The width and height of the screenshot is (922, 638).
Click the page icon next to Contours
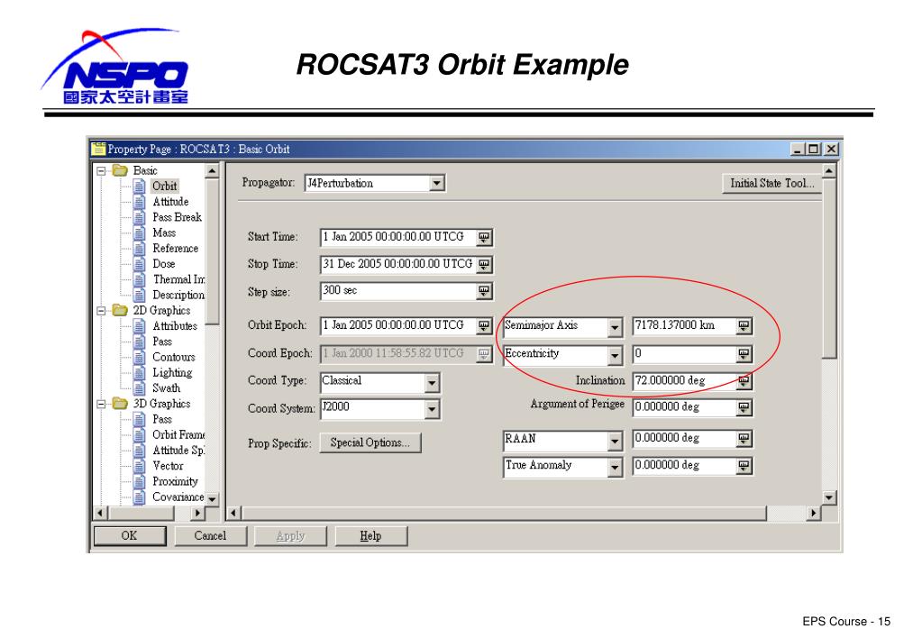140,357
